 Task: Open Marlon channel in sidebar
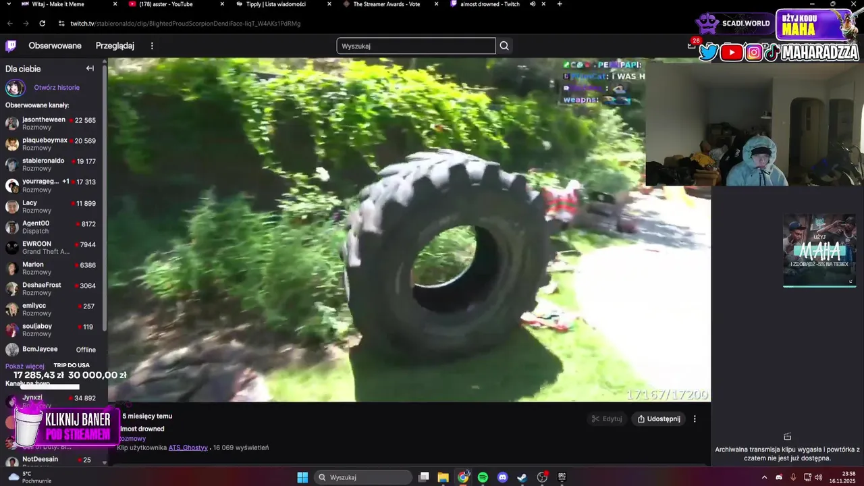coord(51,269)
